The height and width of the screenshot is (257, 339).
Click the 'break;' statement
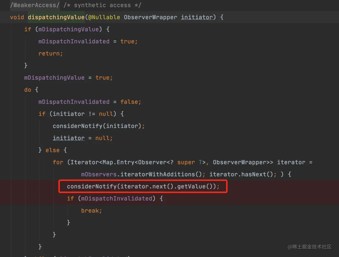92,210
